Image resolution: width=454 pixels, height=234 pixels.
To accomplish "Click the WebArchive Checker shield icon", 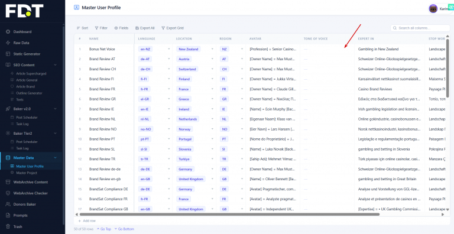I will point(8,193).
